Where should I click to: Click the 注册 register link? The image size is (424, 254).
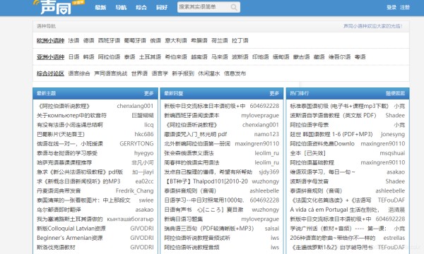click(405, 8)
